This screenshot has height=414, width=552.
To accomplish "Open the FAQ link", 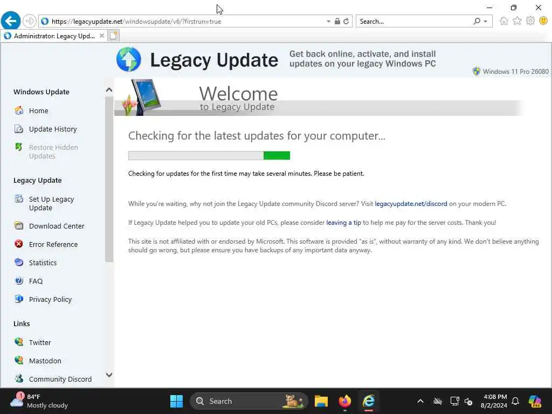I will tap(36, 281).
